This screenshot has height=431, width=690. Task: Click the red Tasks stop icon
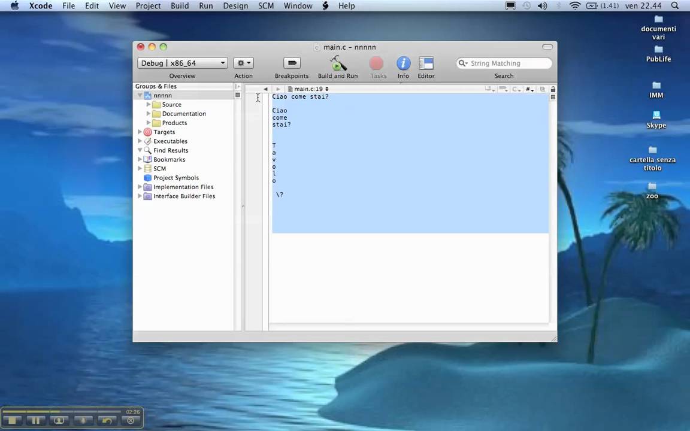tap(376, 63)
